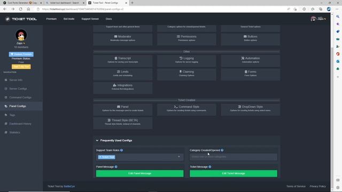Screen dimensions: 342x192
Task: Go to Command Configs in sidebar
Action: pos(21,97)
